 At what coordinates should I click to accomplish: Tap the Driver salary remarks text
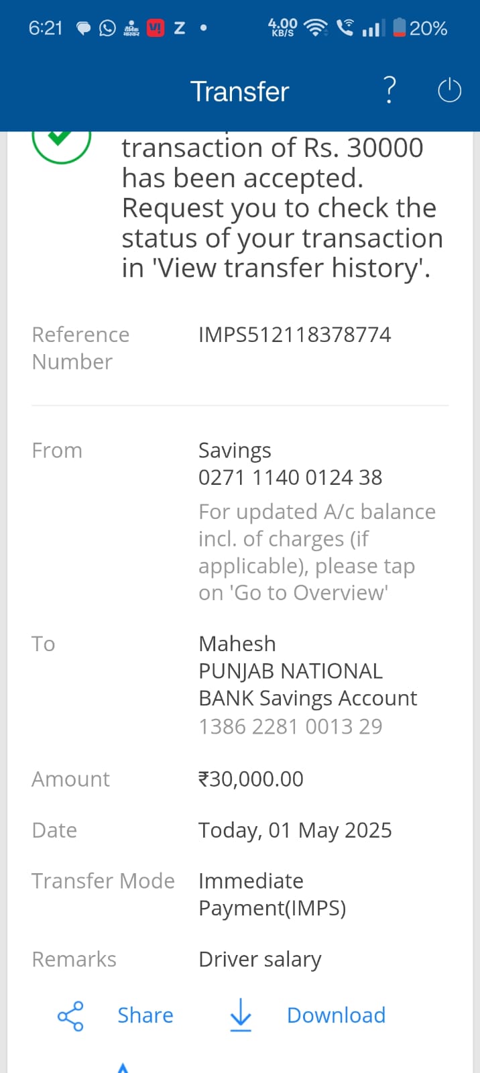point(260,960)
